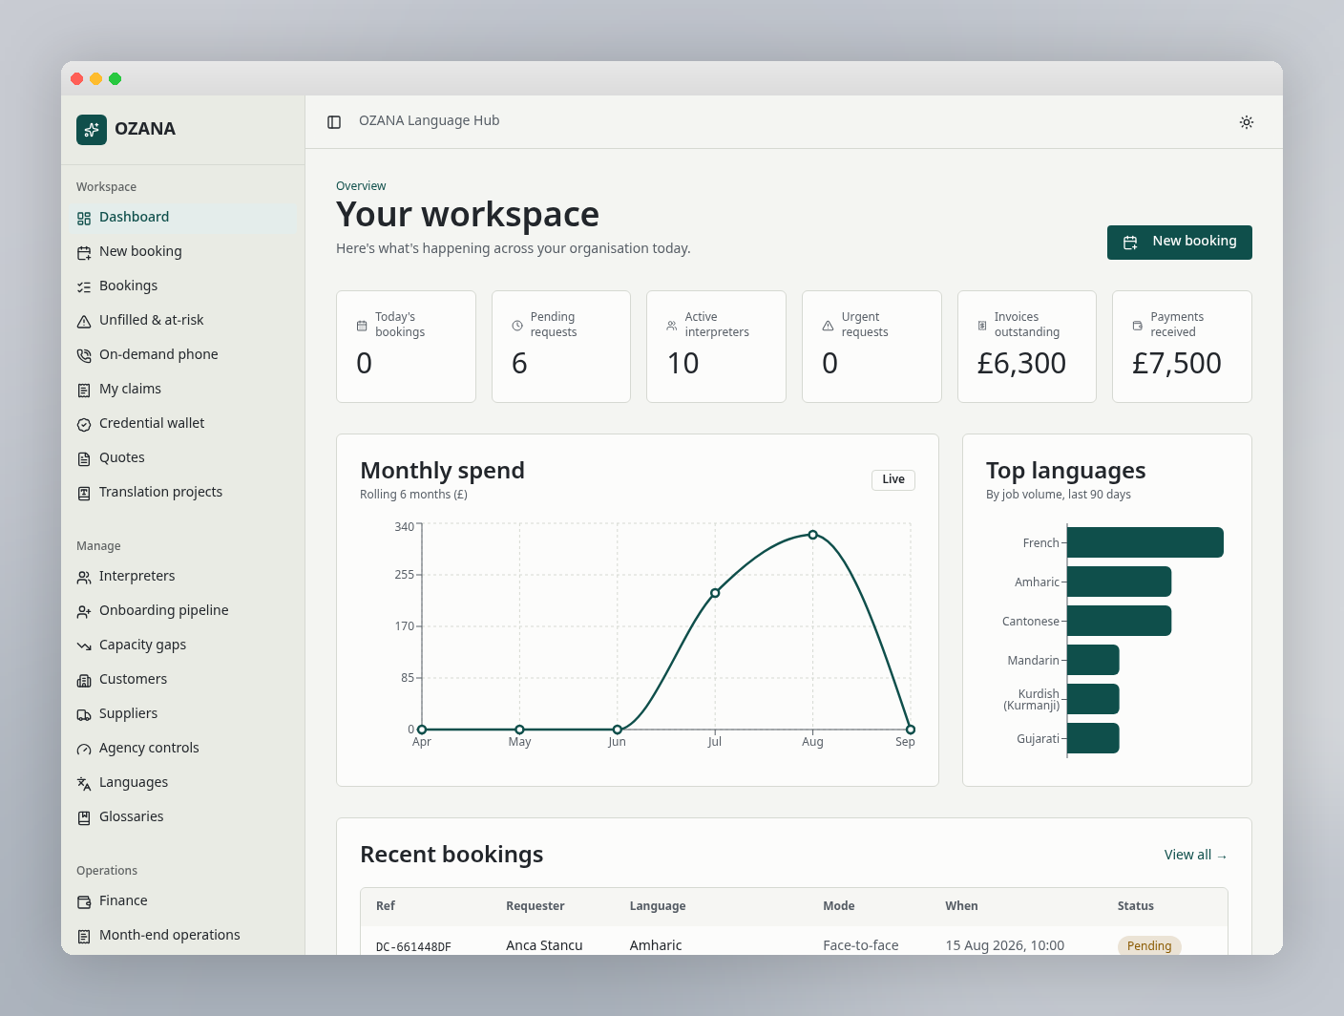Click the Kurdish (Kurmanji) bar

(1093, 699)
